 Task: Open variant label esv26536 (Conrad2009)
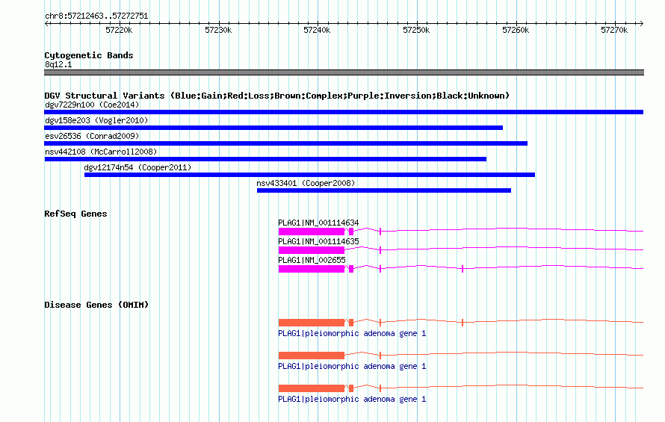pyautogui.click(x=92, y=136)
